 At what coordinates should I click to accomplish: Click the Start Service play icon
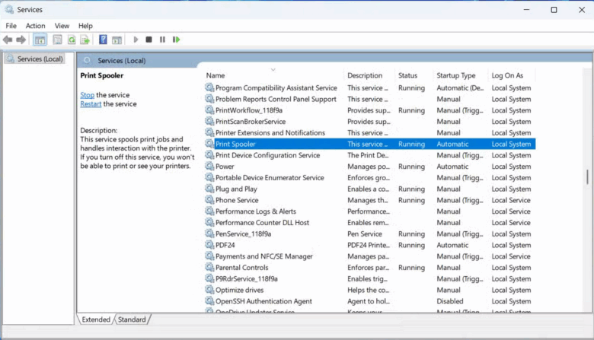pos(136,40)
